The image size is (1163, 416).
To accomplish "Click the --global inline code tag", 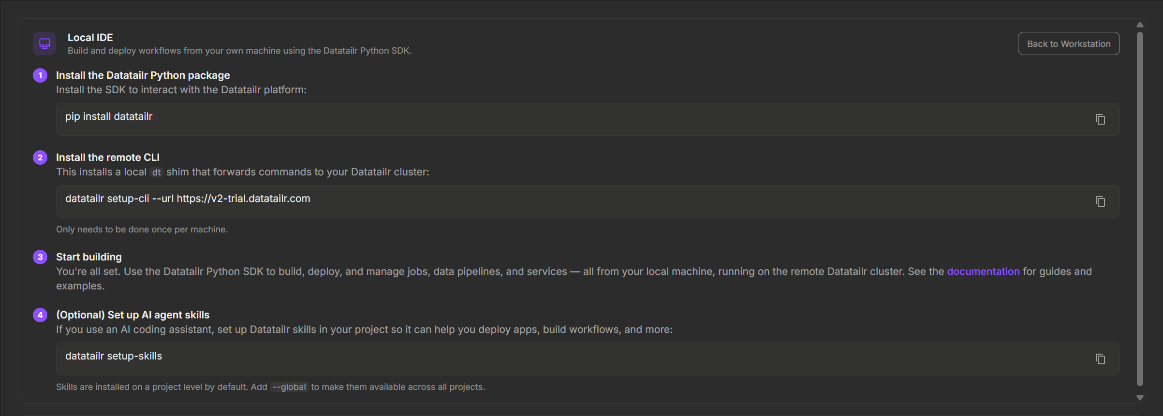I will 289,387.
